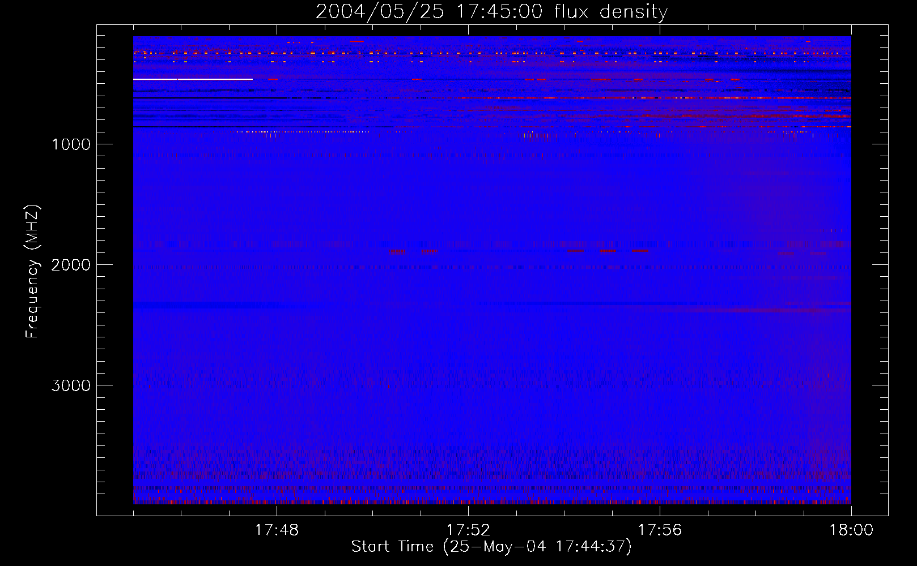Click the 17:56 time tick label
Image resolution: width=917 pixels, height=566 pixels.
(x=660, y=530)
